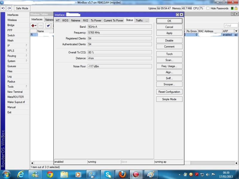This screenshot has width=239, height=179.
Task: Click Reset Configuration
Action: [169, 92]
